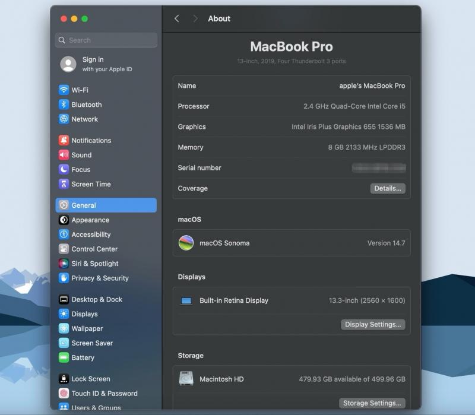Click Touch ID fingerprint icon

point(64,393)
